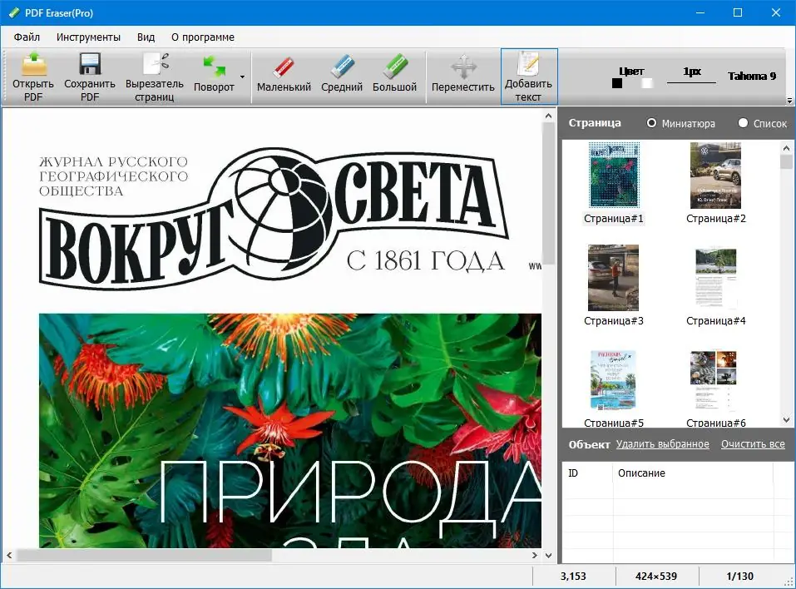Image resolution: width=796 pixels, height=589 pixels.
Task: Open the Вид menu
Action: point(146,37)
